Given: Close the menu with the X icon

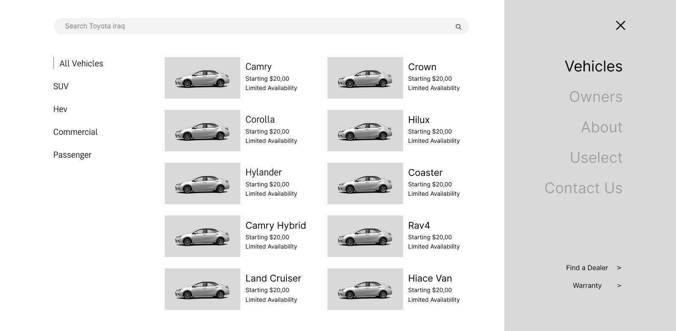Looking at the screenshot, I should [x=620, y=25].
